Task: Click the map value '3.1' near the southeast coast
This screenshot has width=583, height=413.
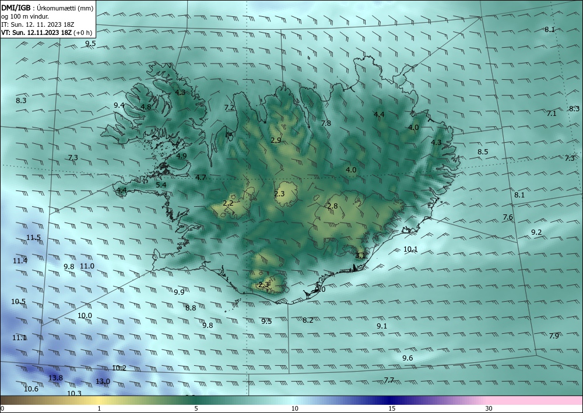Action: [x=361, y=256]
